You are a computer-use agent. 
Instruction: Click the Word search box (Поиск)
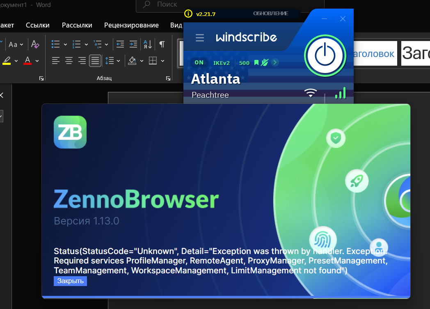pyautogui.click(x=230, y=5)
